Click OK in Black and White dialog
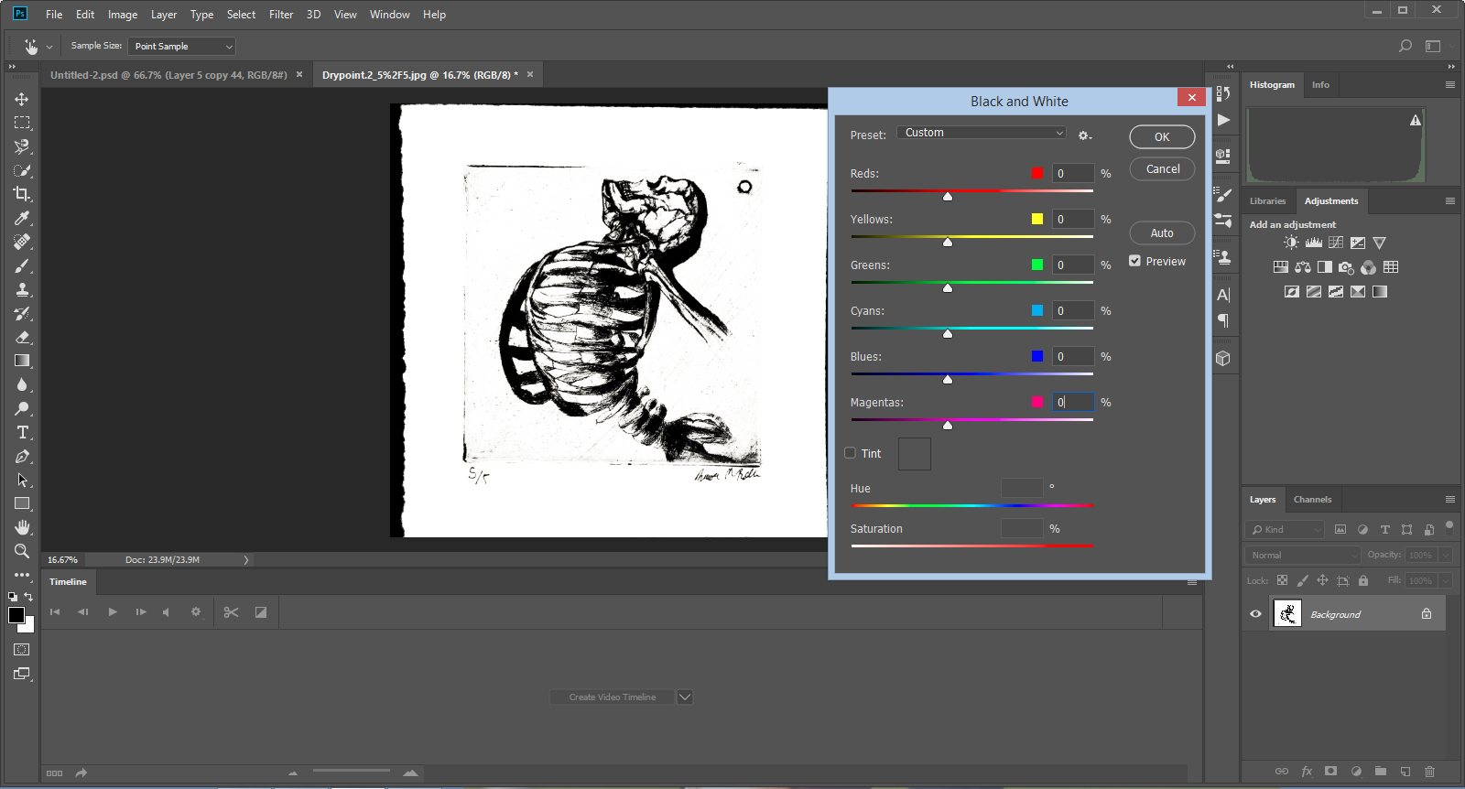Image resolution: width=1465 pixels, height=789 pixels. pos(1162,136)
